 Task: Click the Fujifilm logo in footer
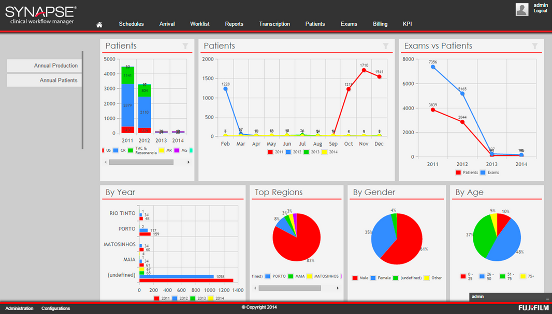coord(533,308)
